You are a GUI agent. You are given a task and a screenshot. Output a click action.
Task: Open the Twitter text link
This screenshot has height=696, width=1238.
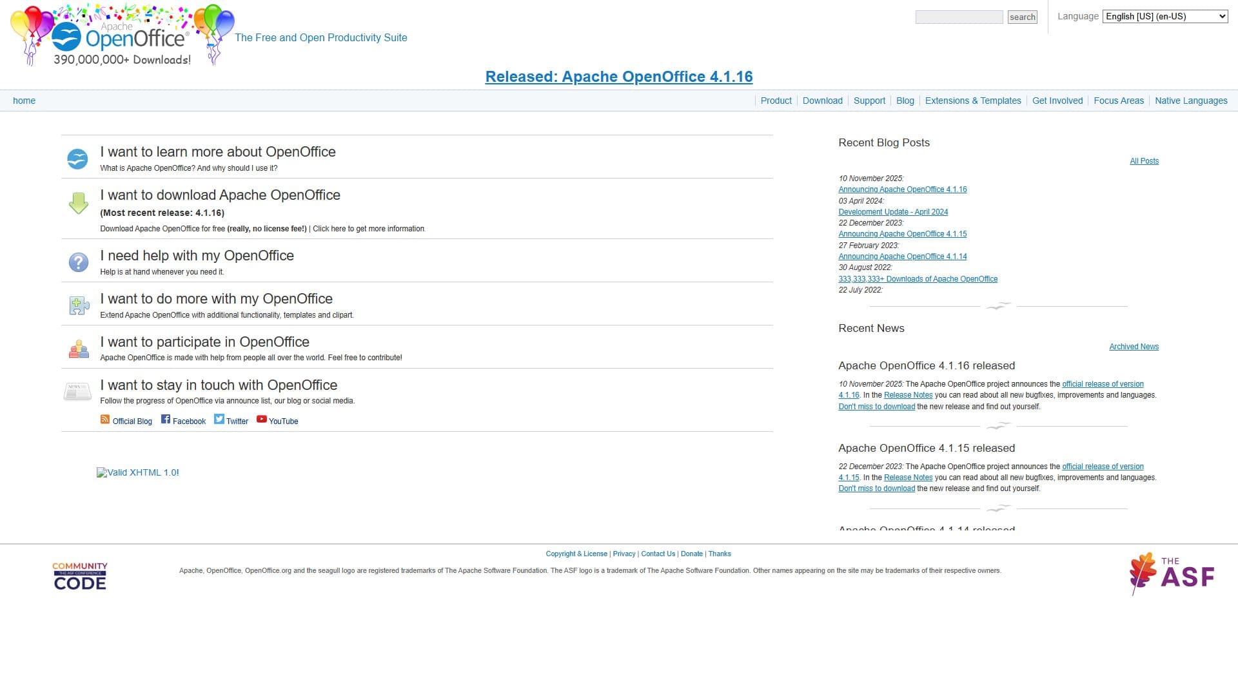point(237,421)
